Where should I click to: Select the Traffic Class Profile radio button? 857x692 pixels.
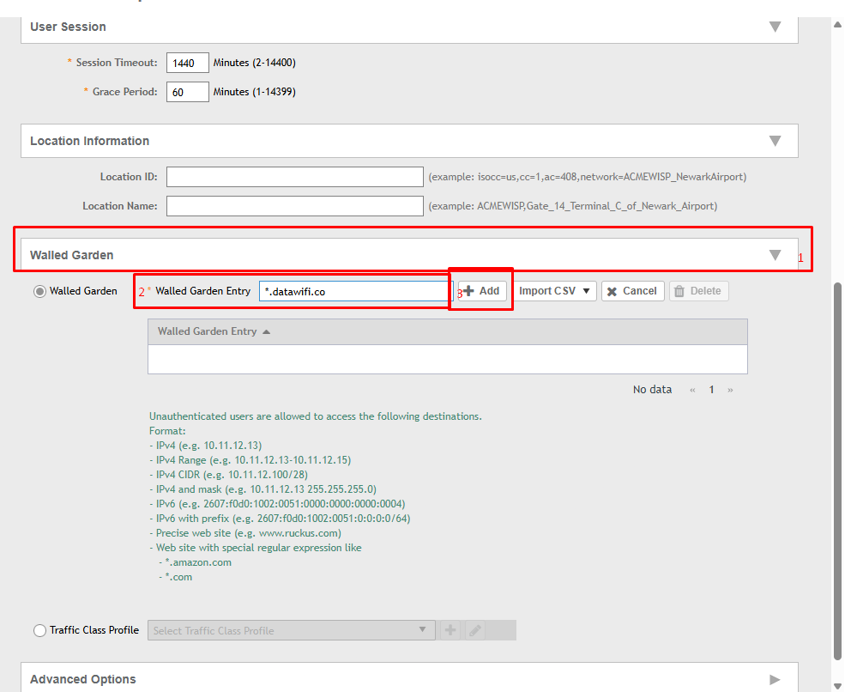click(39, 630)
